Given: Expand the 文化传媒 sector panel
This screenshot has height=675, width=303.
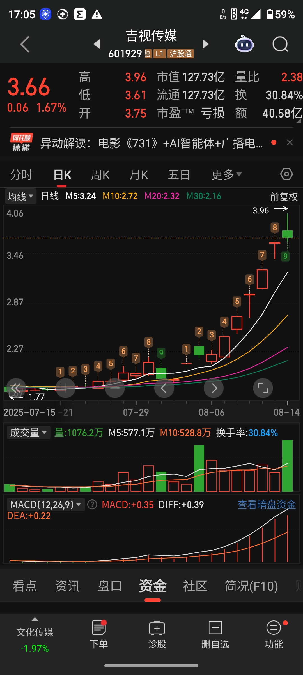Looking at the screenshot, I should [35, 636].
